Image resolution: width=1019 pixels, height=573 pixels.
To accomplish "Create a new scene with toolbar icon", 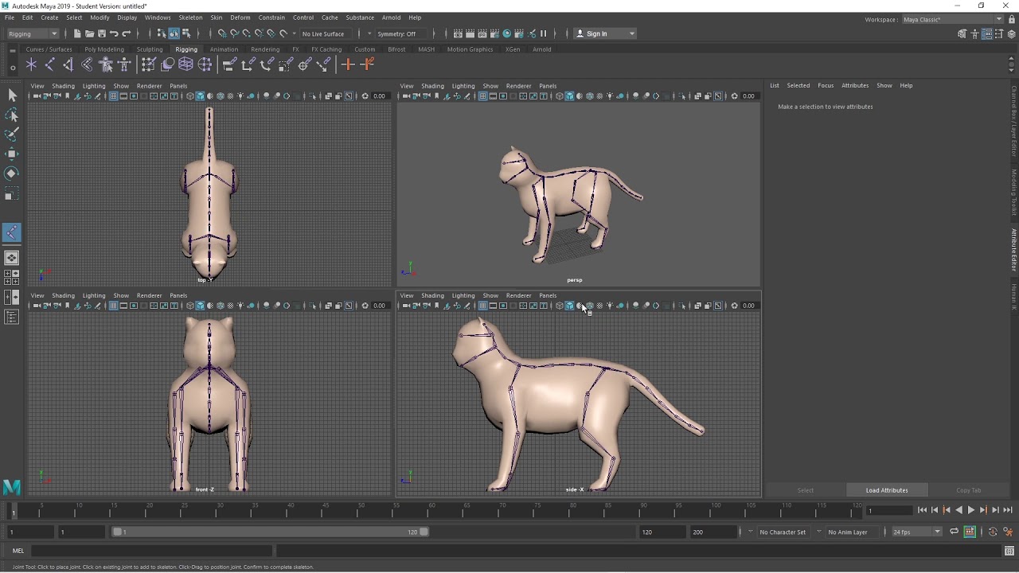I will pyautogui.click(x=77, y=33).
